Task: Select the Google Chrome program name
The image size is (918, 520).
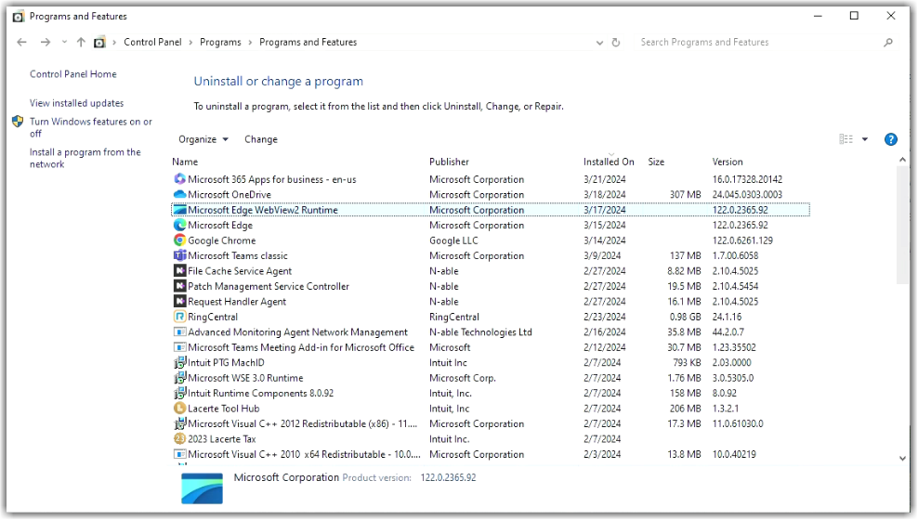Action: [x=222, y=240]
